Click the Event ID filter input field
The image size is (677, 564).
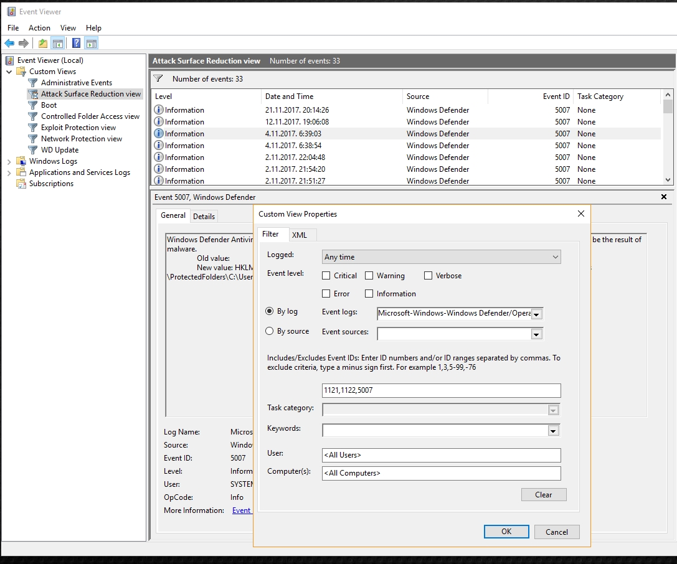pos(442,391)
